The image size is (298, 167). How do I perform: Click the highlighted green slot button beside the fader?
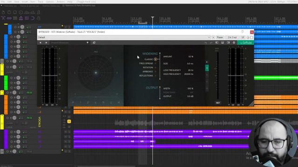tap(207, 68)
